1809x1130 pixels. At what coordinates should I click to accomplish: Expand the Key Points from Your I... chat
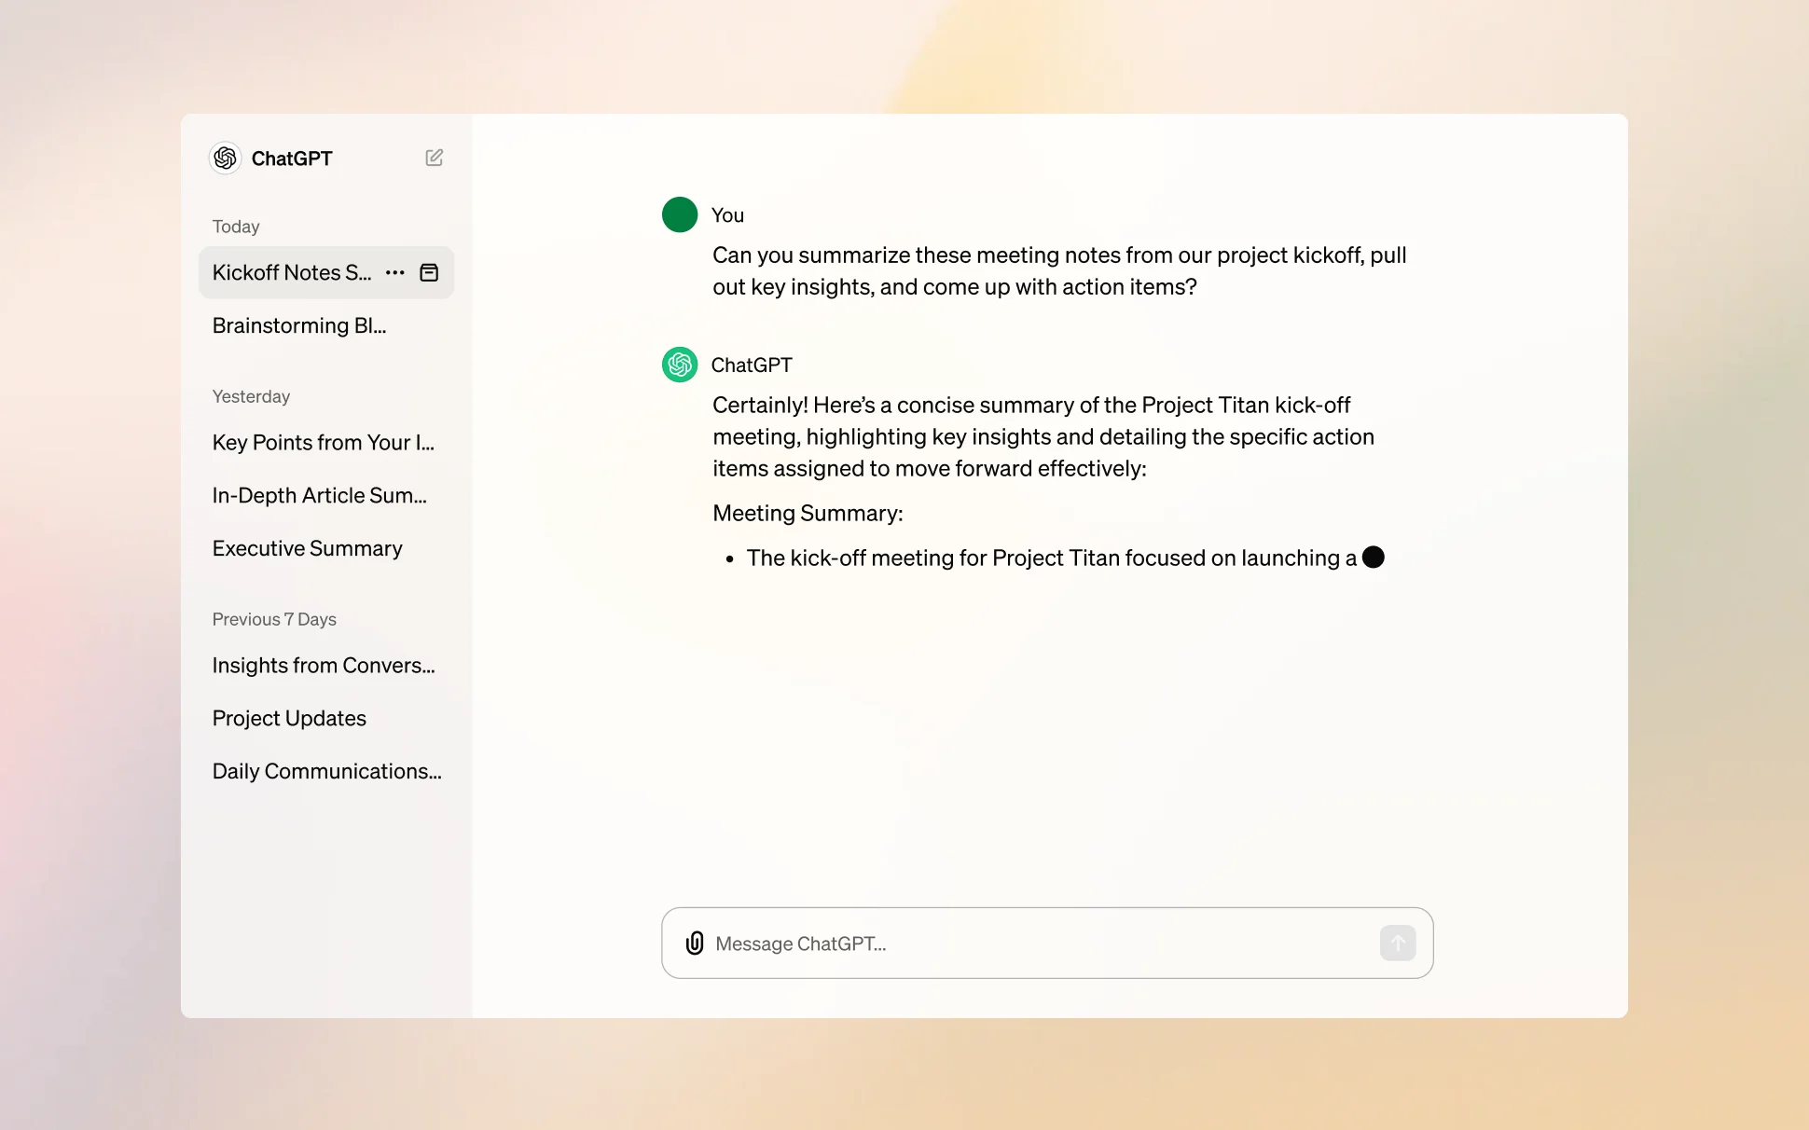pos(323,441)
